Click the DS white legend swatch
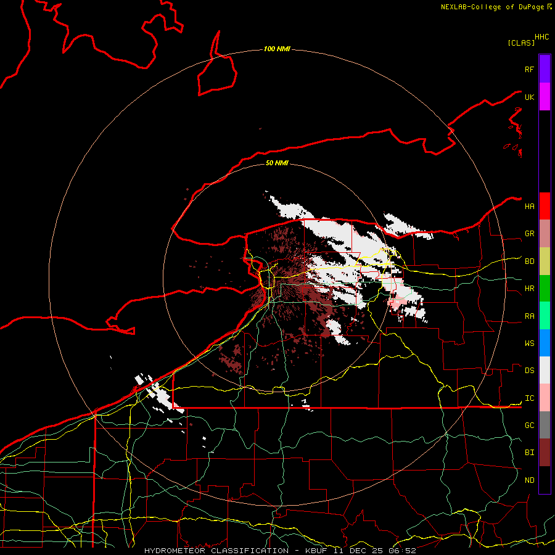Image resolution: width=555 pixels, height=555 pixels. click(x=545, y=370)
